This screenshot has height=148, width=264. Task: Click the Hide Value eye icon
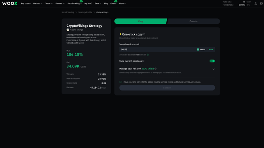224,5
